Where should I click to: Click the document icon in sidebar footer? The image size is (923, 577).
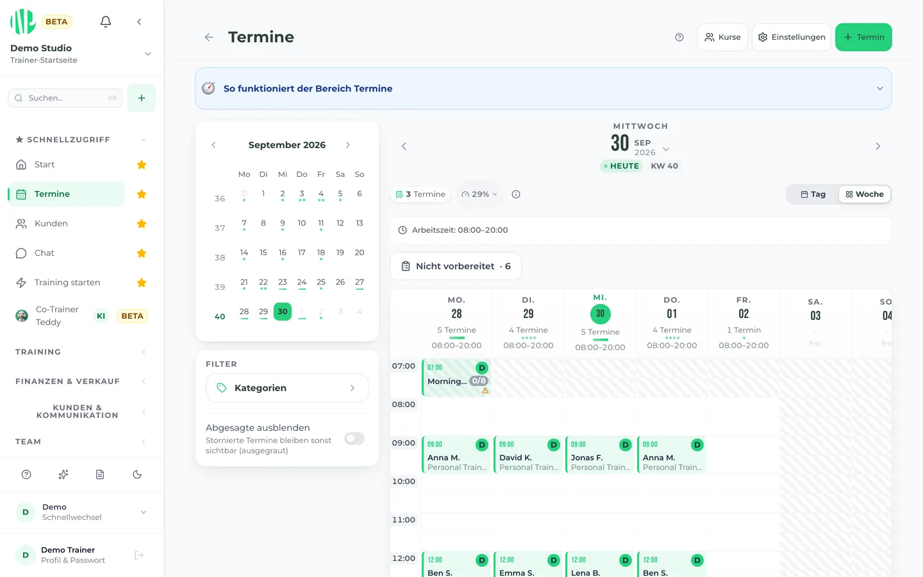[x=100, y=474]
